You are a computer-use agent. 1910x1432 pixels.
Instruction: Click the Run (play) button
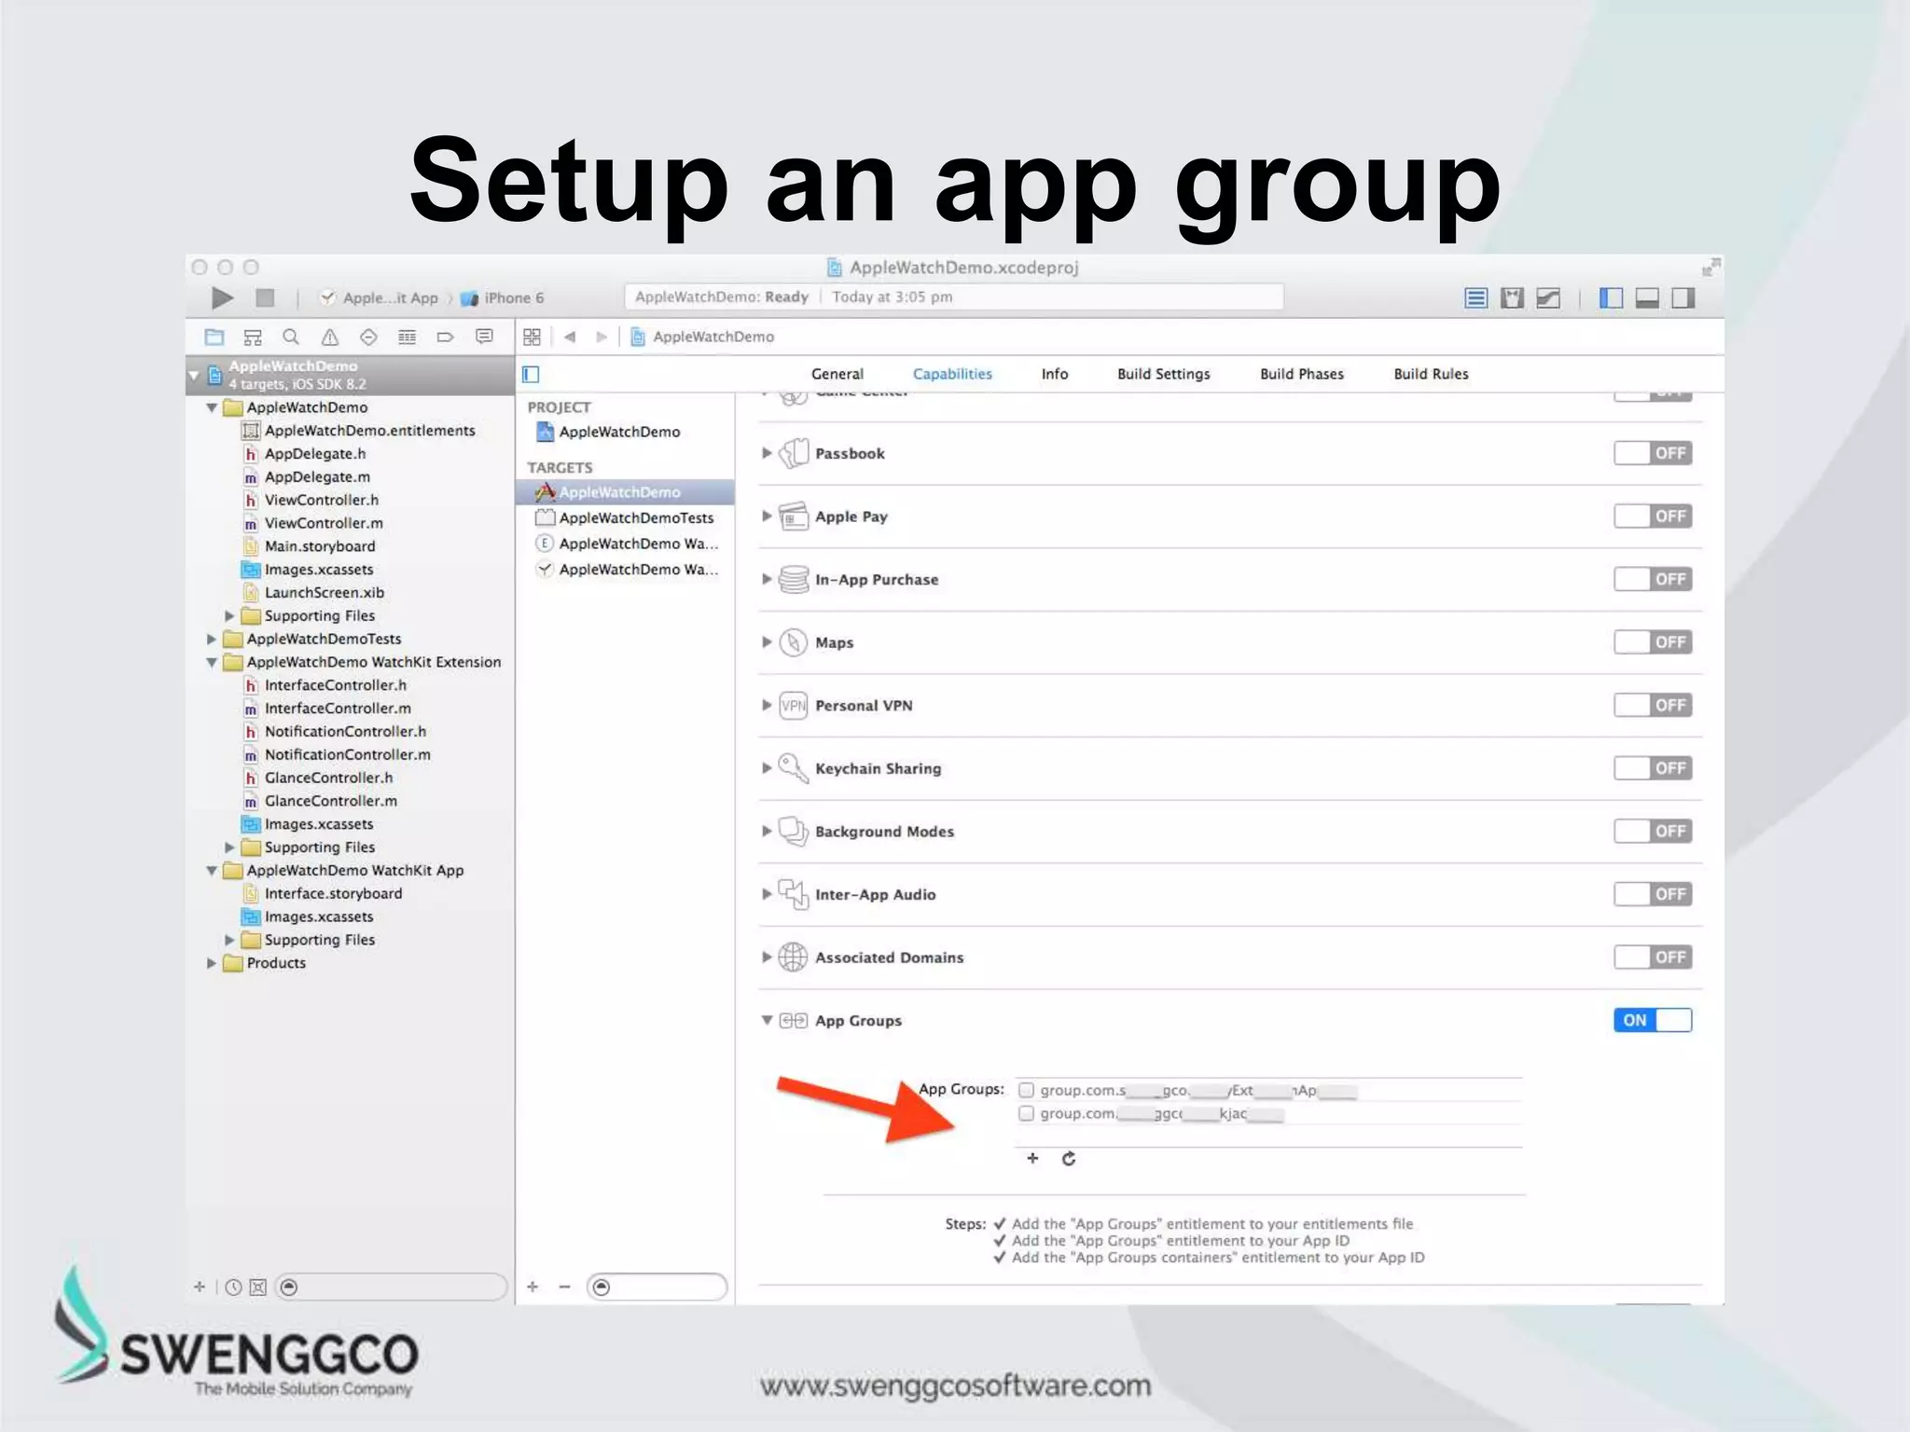click(222, 297)
